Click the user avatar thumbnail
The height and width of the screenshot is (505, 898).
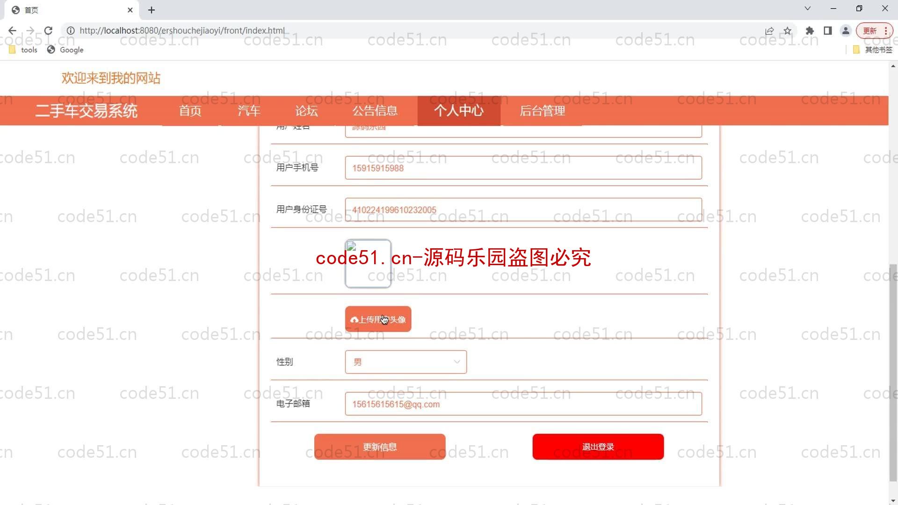point(368,264)
